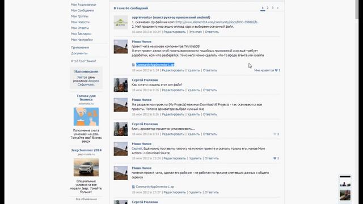Image resolution: width=363 pixels, height=204 pixels.
Task: Click Удалить on the TinyWebDB chat post
Action: (x=193, y=70)
